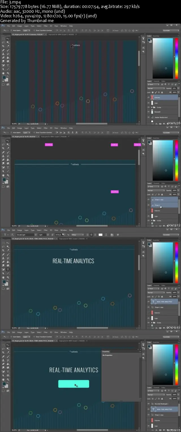The height and width of the screenshot is (432, 181).
Task: Choose the Dodge tool in the 00:06:18 frame
Action: [x=8, y=368]
